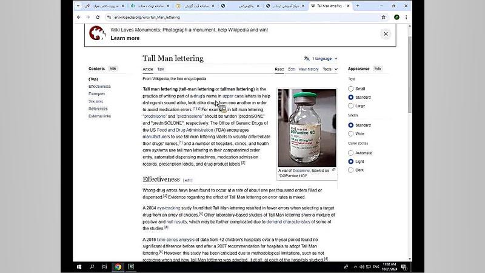Switch to the Article tab
The width and height of the screenshot is (485, 273).
click(148, 69)
